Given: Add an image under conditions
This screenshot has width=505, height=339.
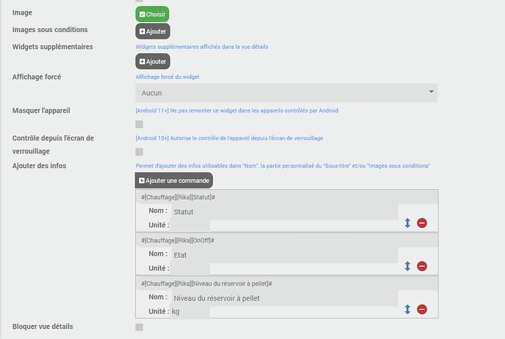Looking at the screenshot, I should pos(152,31).
